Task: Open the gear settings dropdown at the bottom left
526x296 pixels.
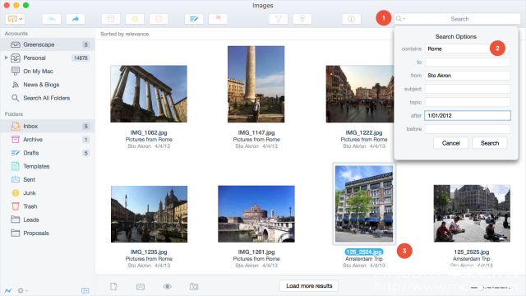Action: pyautogui.click(x=22, y=290)
